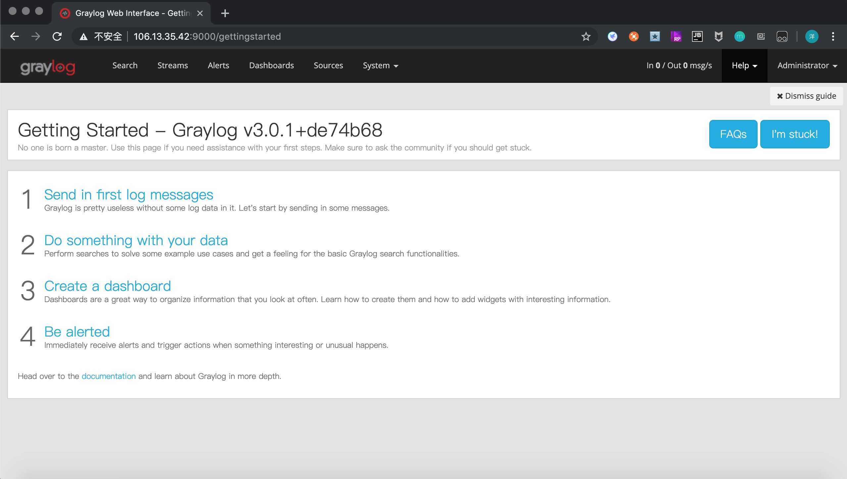This screenshot has width=847, height=479.
Task: Click the browser reload icon
Action: (x=57, y=36)
